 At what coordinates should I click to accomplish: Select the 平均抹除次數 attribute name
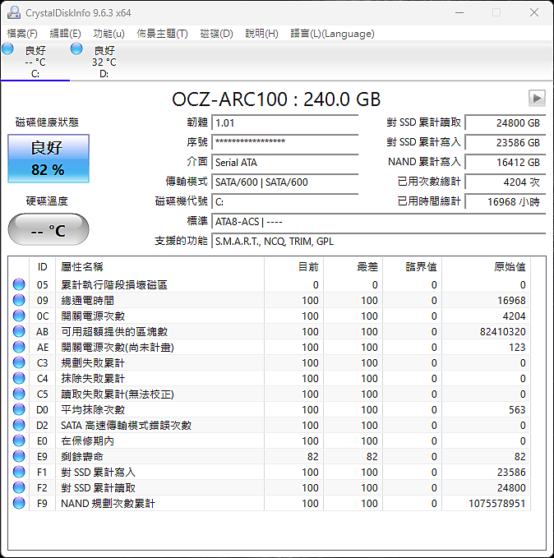[x=93, y=409]
